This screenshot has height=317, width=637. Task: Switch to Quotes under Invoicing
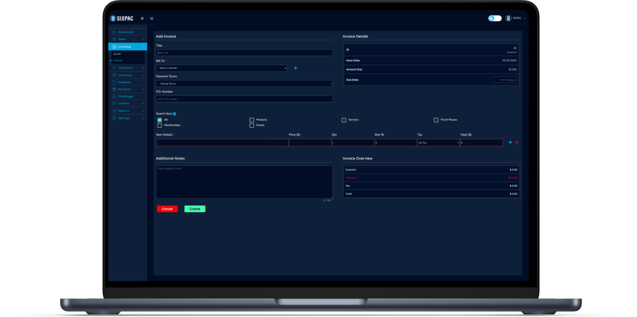tap(117, 53)
